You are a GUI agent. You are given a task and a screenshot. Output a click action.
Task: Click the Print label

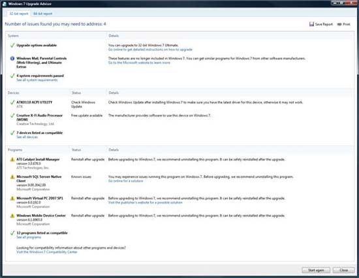[x=347, y=24]
